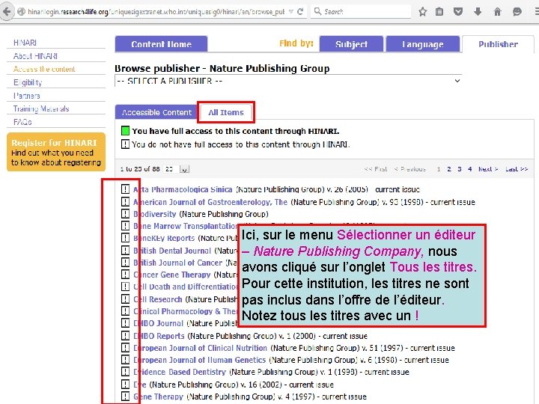Open Cell Research journal link
Viewport: 539px width, 404px height.
(158, 299)
